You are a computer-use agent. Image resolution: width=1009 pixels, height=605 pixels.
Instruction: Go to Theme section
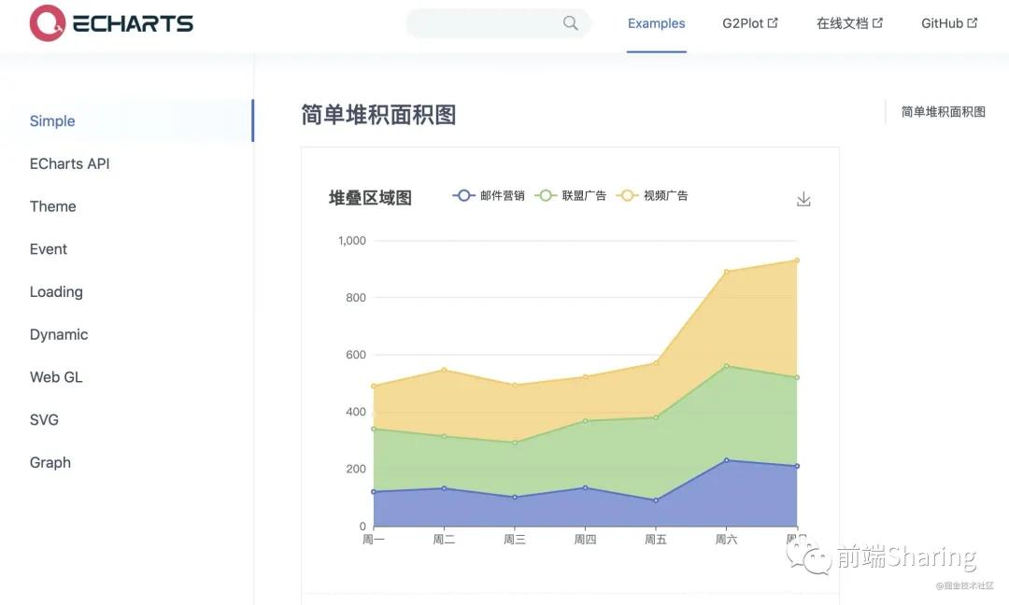(x=53, y=206)
